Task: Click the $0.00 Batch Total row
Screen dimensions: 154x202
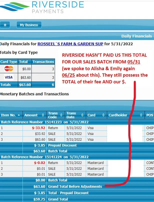Action: 77,180
